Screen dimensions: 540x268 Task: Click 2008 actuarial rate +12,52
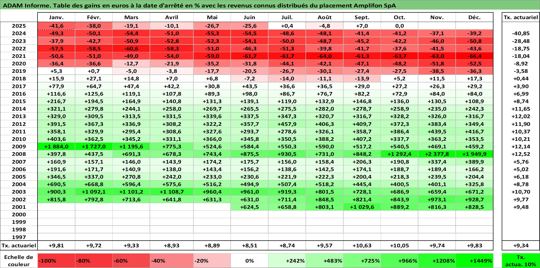[521, 154]
